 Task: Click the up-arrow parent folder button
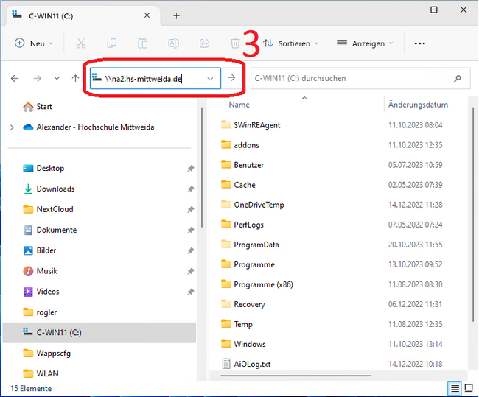(76, 78)
